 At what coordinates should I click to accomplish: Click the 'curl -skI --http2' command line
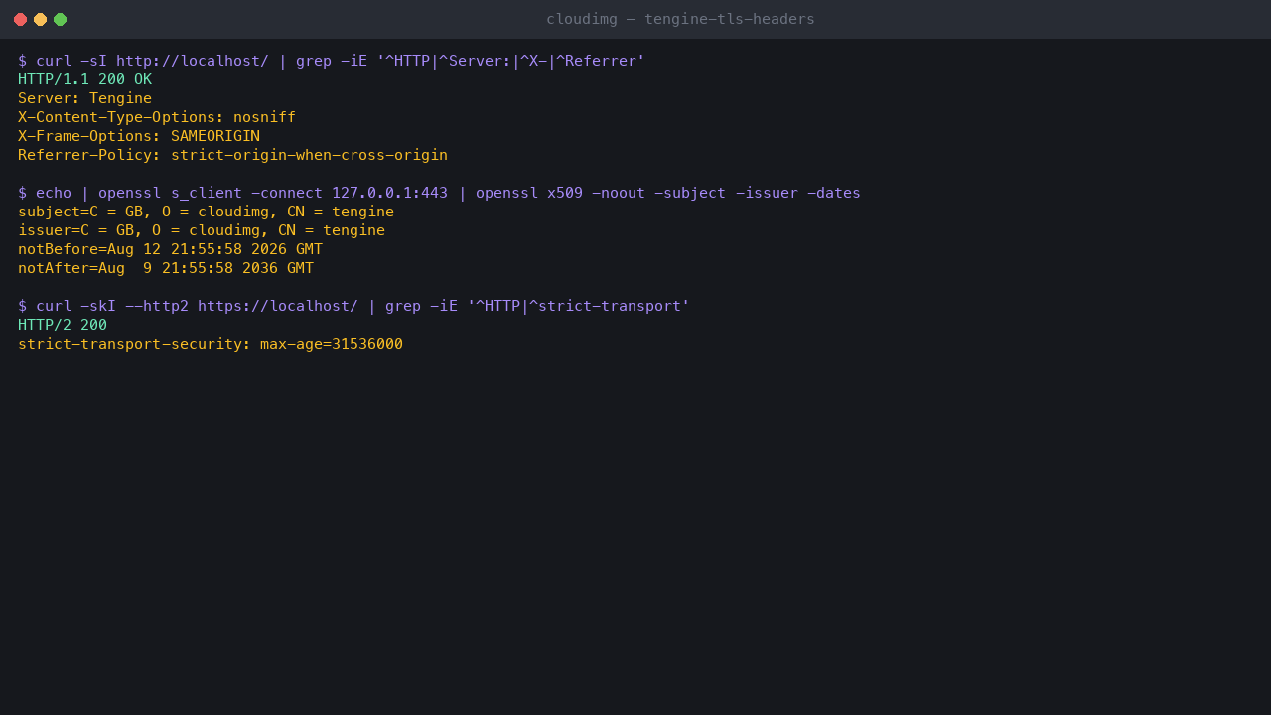pos(353,306)
